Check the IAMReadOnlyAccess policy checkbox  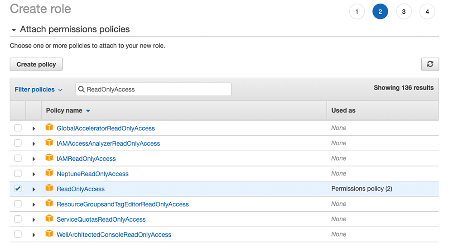coord(18,158)
